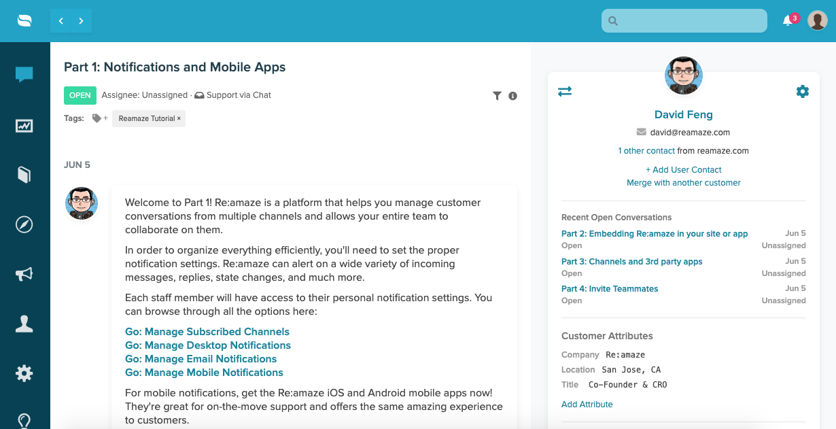
Task: Click the conversation title Part 1: Notifications and Mobile Apps
Action: tap(175, 67)
